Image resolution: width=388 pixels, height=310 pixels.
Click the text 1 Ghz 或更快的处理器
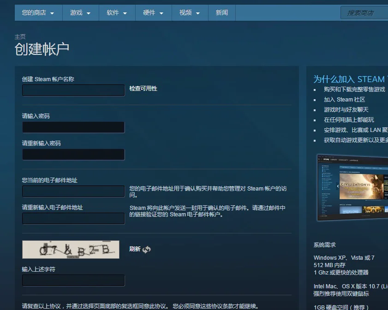[x=341, y=273]
